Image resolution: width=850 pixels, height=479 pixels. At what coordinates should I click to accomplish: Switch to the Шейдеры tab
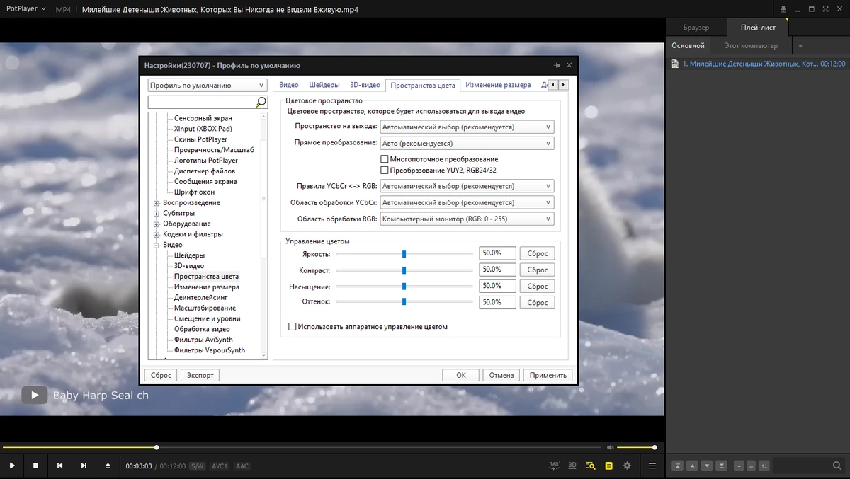pos(324,85)
